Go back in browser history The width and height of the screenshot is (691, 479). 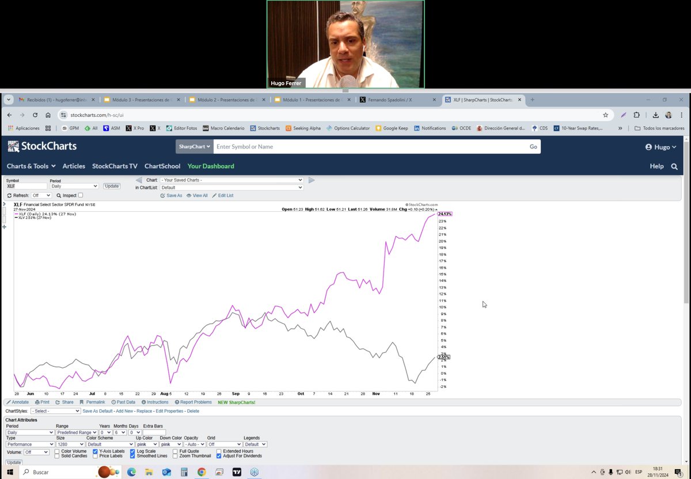tap(9, 115)
